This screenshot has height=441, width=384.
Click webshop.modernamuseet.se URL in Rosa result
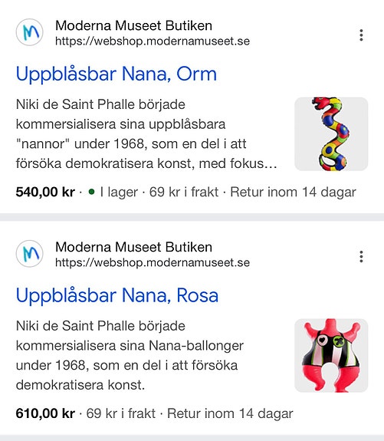[153, 263]
